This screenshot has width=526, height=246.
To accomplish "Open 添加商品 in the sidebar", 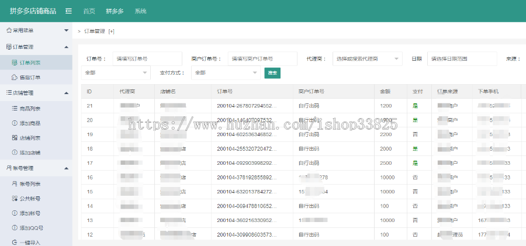I will point(36,123).
